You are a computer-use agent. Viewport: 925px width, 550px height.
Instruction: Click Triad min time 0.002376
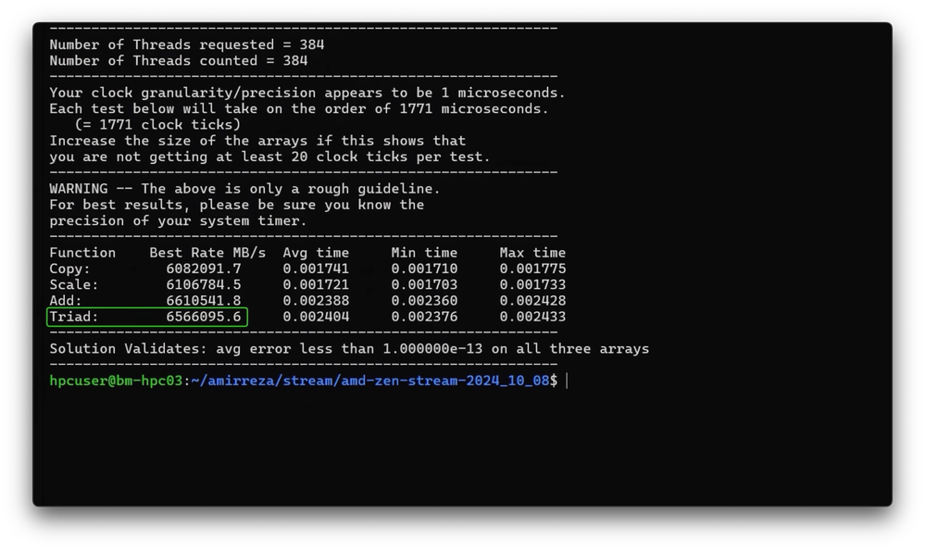(x=424, y=317)
